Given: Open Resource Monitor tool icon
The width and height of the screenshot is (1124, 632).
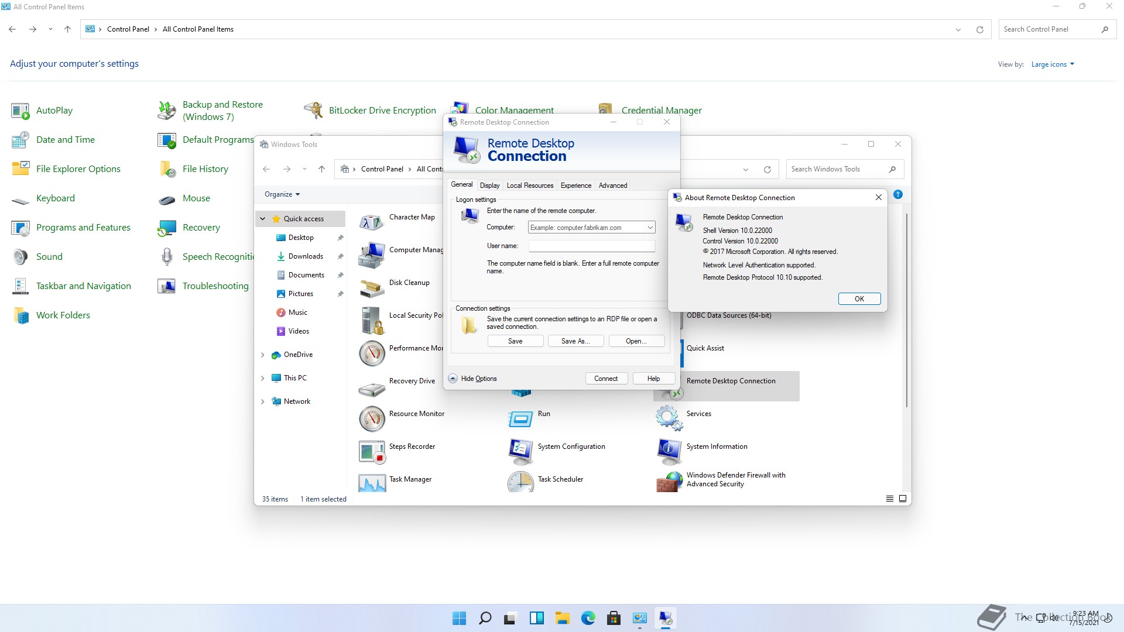Looking at the screenshot, I should point(372,418).
